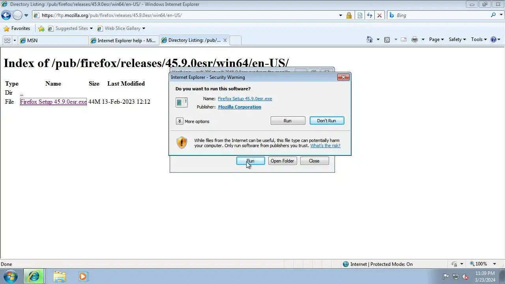Click the shield warning icon
Image resolution: width=505 pixels, height=284 pixels.
[x=181, y=142]
